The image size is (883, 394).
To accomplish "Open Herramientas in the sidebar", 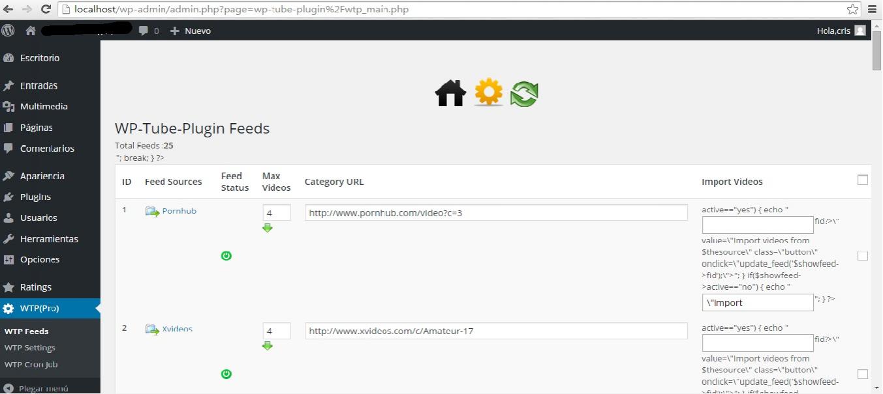I will 50,238.
